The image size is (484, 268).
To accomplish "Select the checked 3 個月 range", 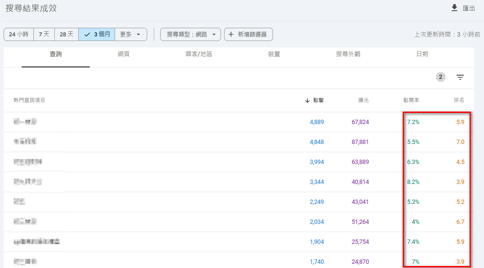I will [97, 34].
